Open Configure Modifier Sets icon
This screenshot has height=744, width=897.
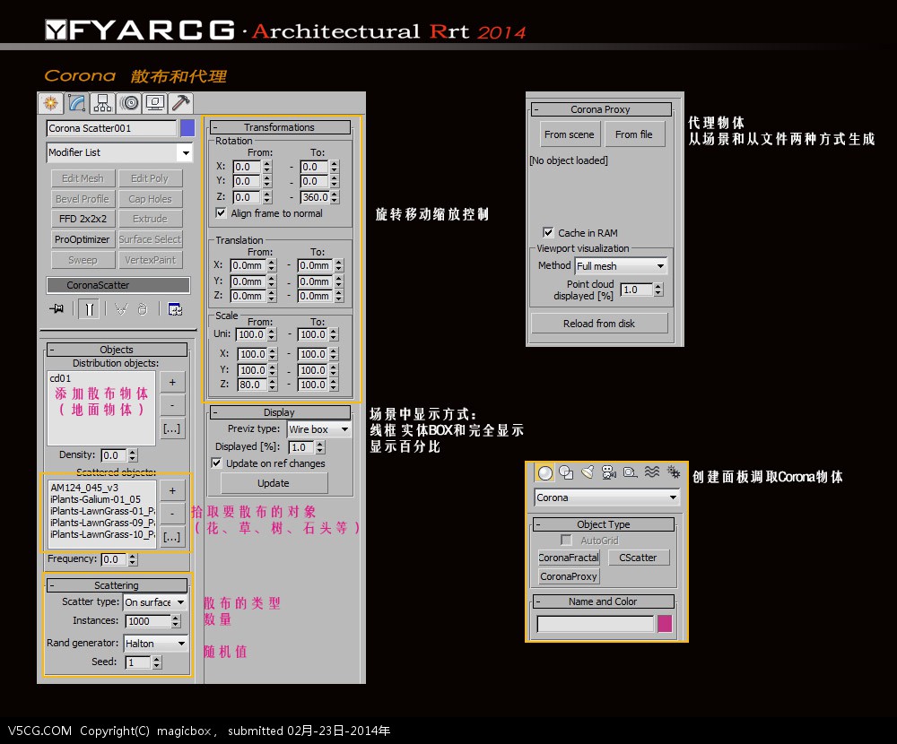(x=175, y=309)
